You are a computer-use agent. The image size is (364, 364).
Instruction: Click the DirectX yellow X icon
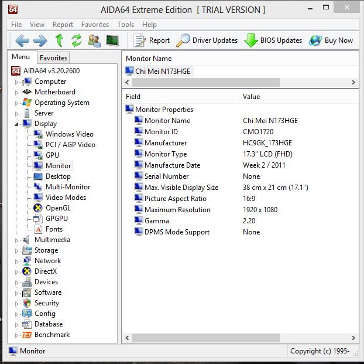pos(27,271)
